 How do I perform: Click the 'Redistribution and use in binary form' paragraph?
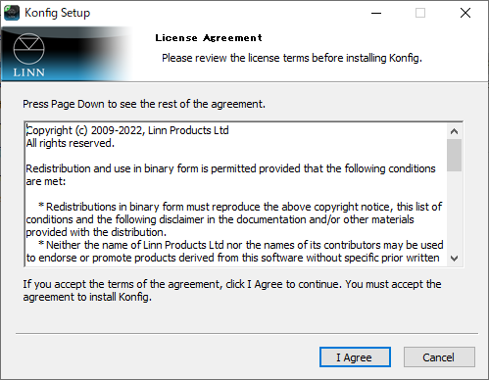click(x=230, y=175)
